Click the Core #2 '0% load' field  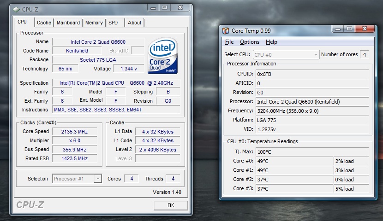pos(351,180)
